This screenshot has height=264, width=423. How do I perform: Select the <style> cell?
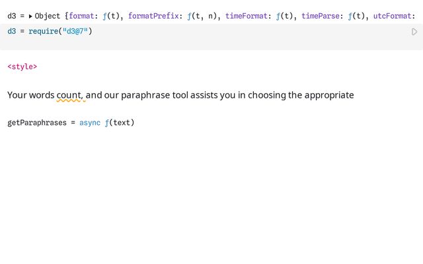[22, 67]
